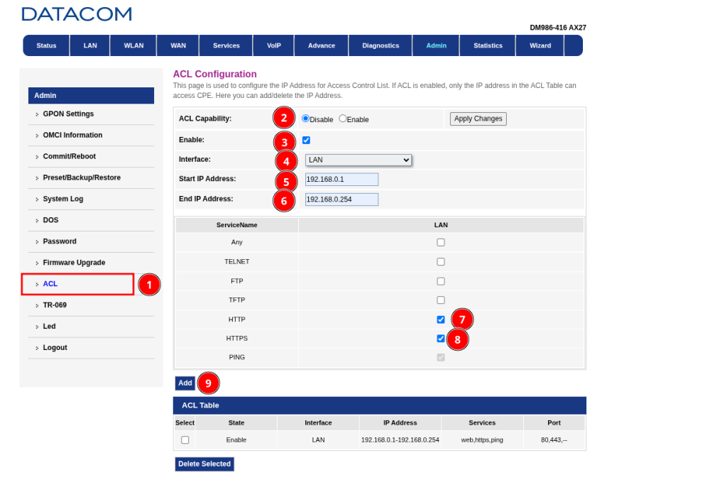Screen dimensions: 727x497
Task: Click the web,https,ping services cell
Action: pos(482,440)
